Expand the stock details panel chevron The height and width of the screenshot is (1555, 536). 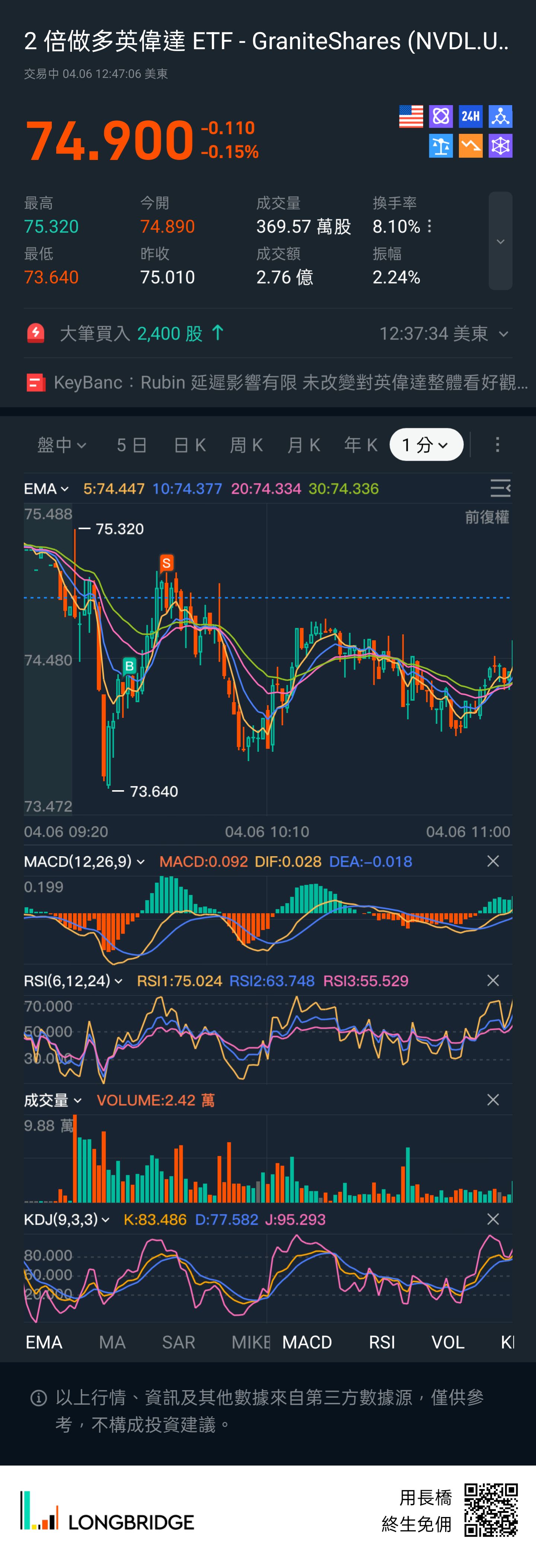point(500,242)
